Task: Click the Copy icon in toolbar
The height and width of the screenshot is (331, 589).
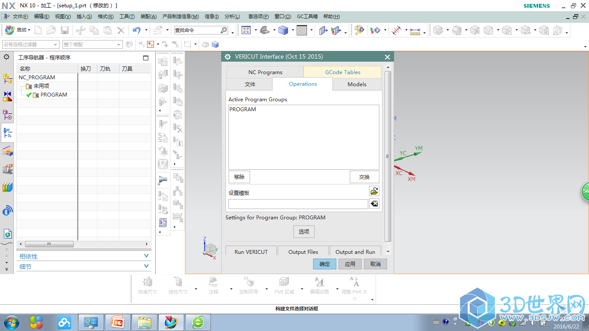Action: pos(94,30)
